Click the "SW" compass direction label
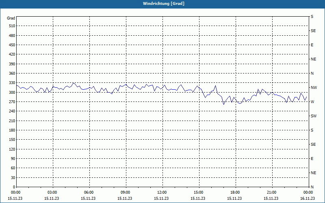Image resolution: width=325 pixels, height=203 pixels. pyautogui.click(x=314, y=116)
